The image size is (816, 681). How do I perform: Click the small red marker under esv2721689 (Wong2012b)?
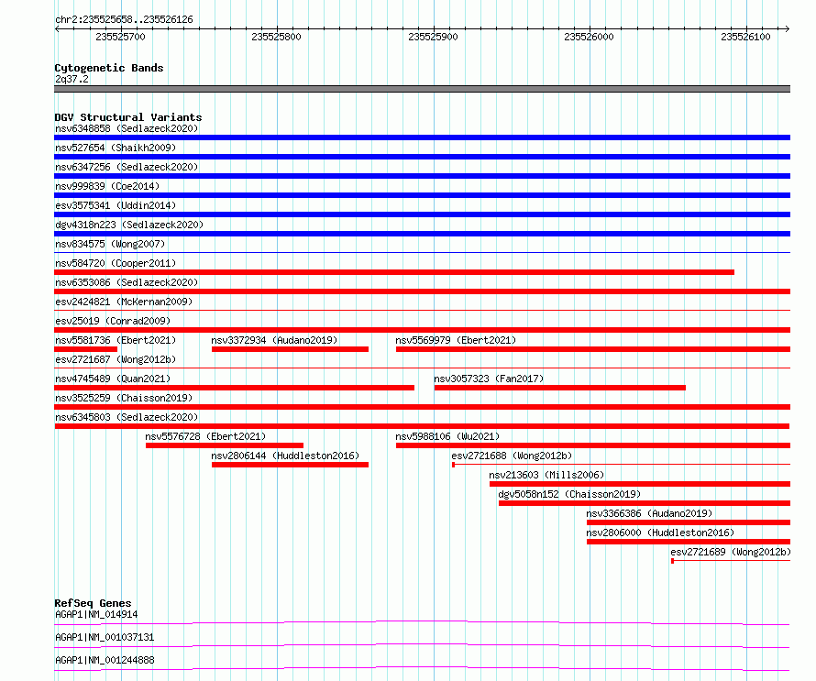(x=672, y=561)
